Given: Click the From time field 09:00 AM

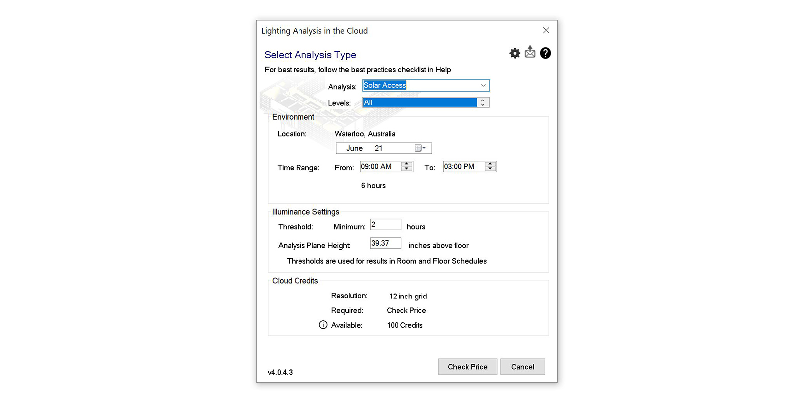Looking at the screenshot, I should click(x=379, y=167).
